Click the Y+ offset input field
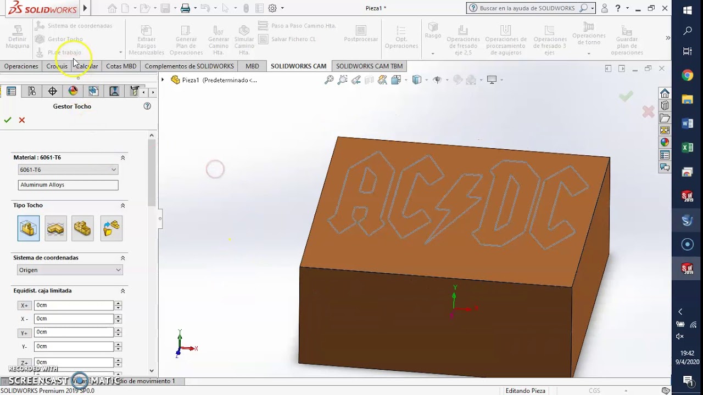This screenshot has height=395, width=703. 74,332
